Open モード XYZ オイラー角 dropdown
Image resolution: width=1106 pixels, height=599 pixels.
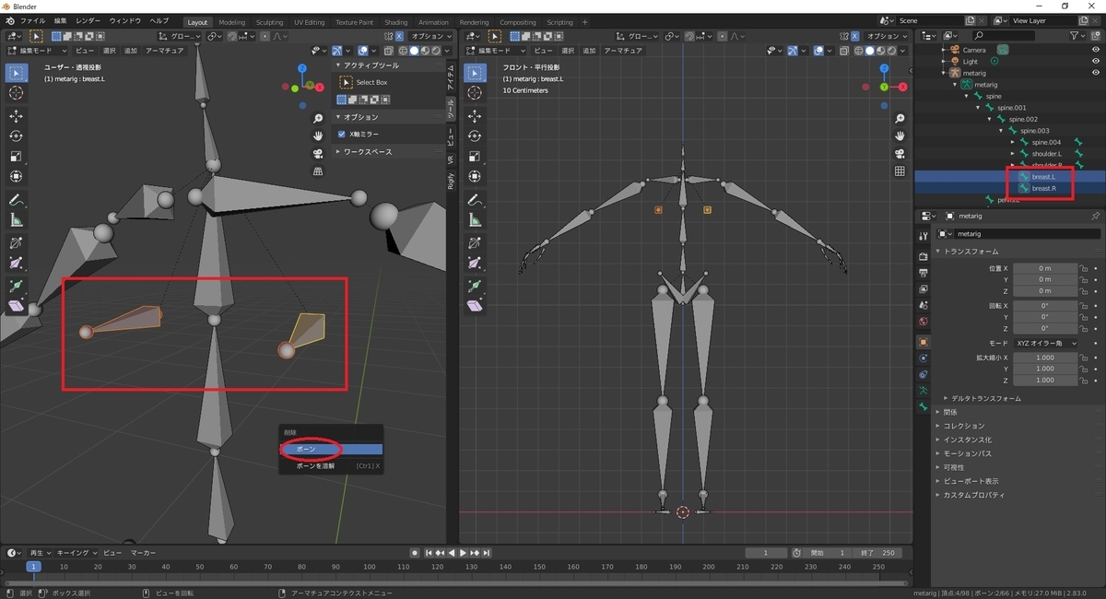pos(1045,343)
